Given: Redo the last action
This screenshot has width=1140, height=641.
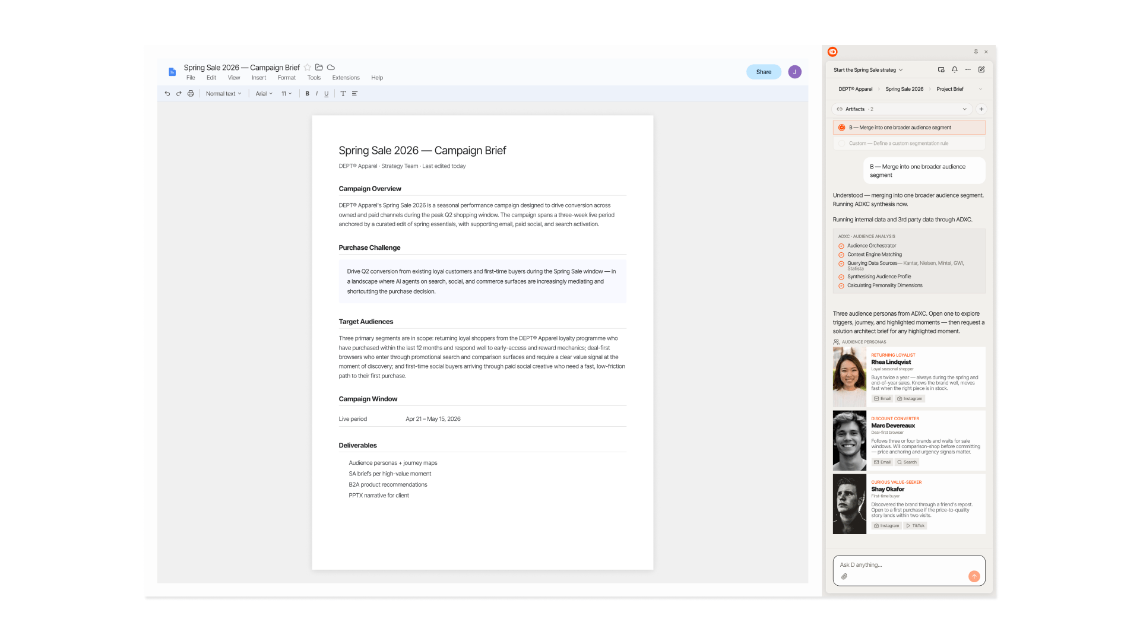Looking at the screenshot, I should coord(179,94).
